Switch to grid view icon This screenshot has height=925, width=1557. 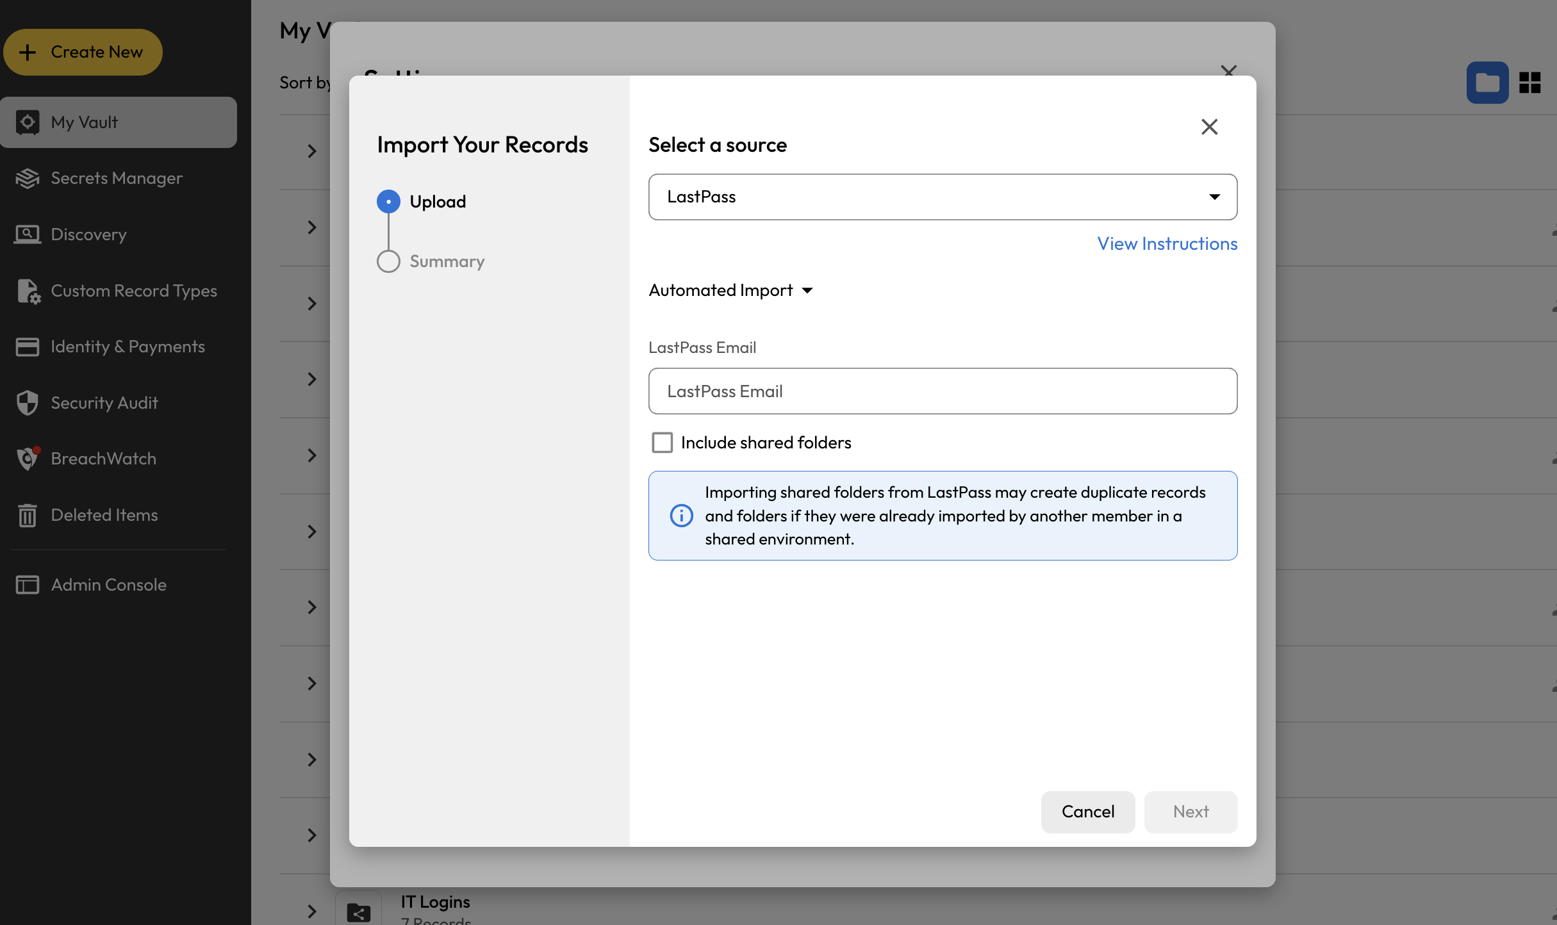click(x=1529, y=83)
